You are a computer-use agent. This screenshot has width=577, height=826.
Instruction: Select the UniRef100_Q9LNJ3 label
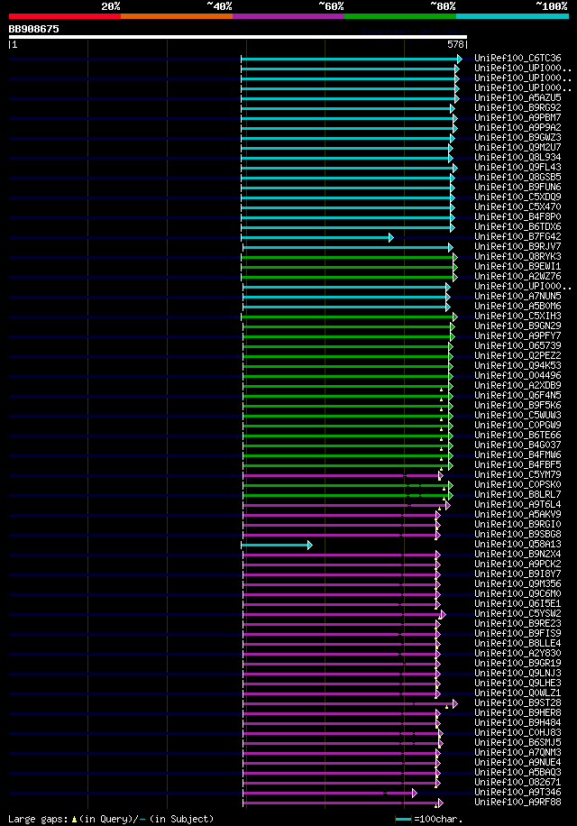pyautogui.click(x=517, y=674)
